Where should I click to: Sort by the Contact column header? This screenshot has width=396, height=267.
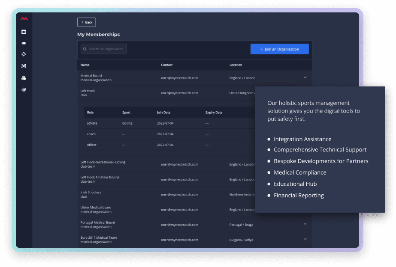[167, 65]
